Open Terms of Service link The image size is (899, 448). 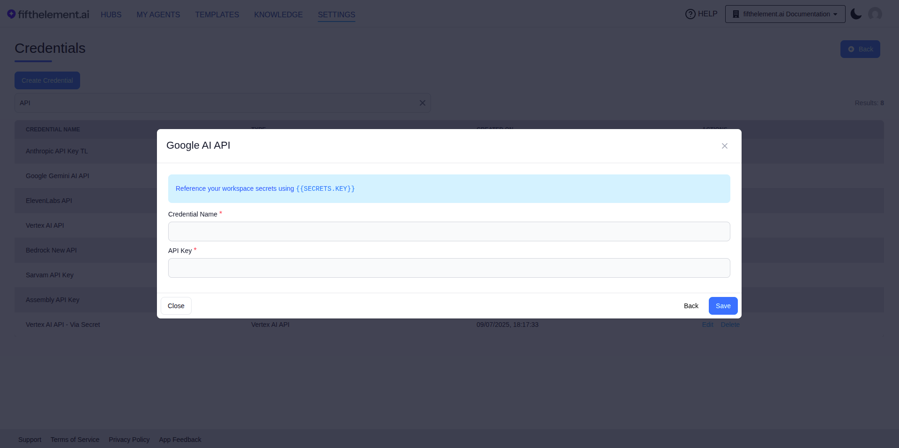tap(75, 440)
